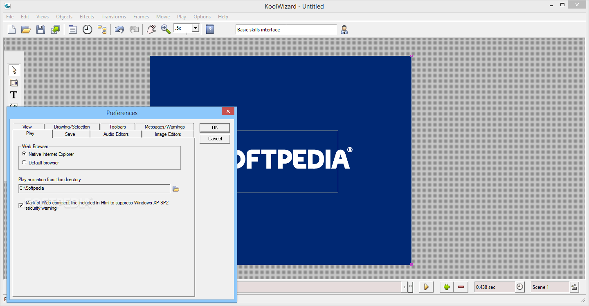589x306 pixels.
Task: Open the Edit menu
Action: (x=25, y=17)
